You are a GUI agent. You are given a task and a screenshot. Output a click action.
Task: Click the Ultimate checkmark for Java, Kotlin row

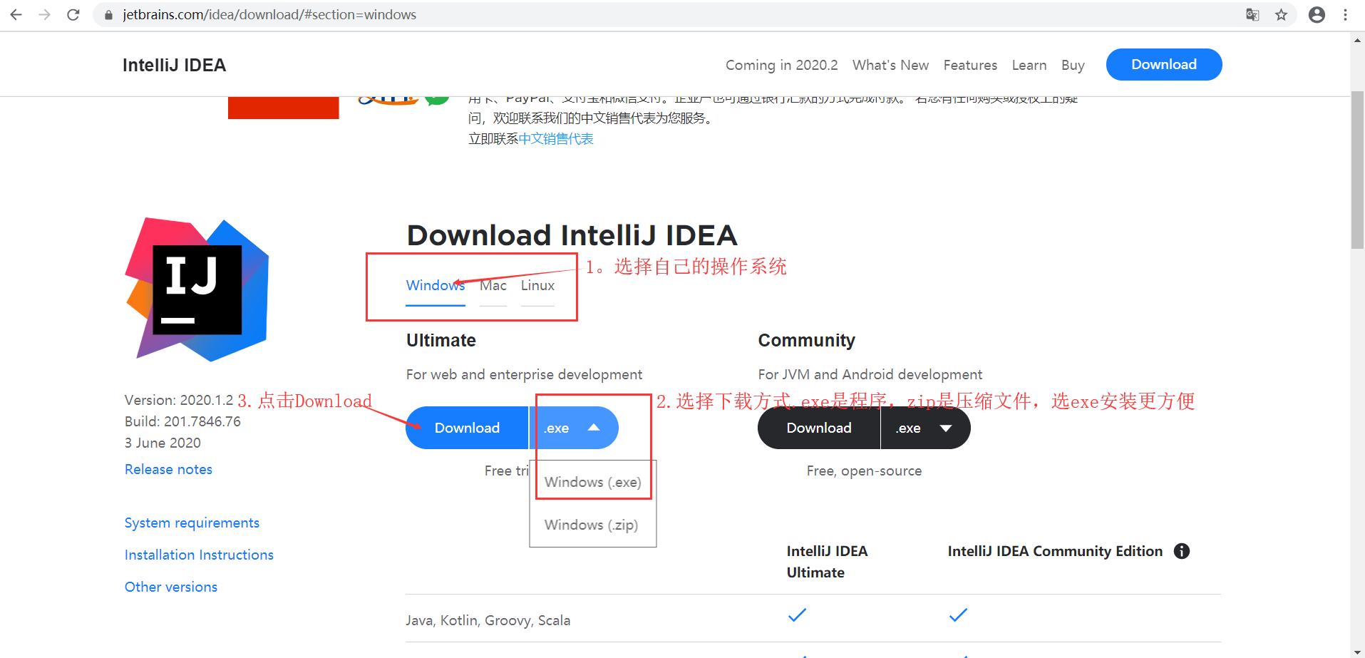797,615
